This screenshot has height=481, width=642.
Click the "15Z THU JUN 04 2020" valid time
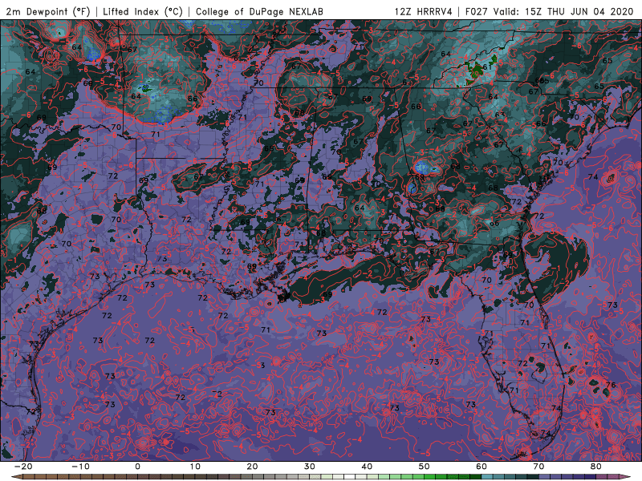(x=579, y=11)
